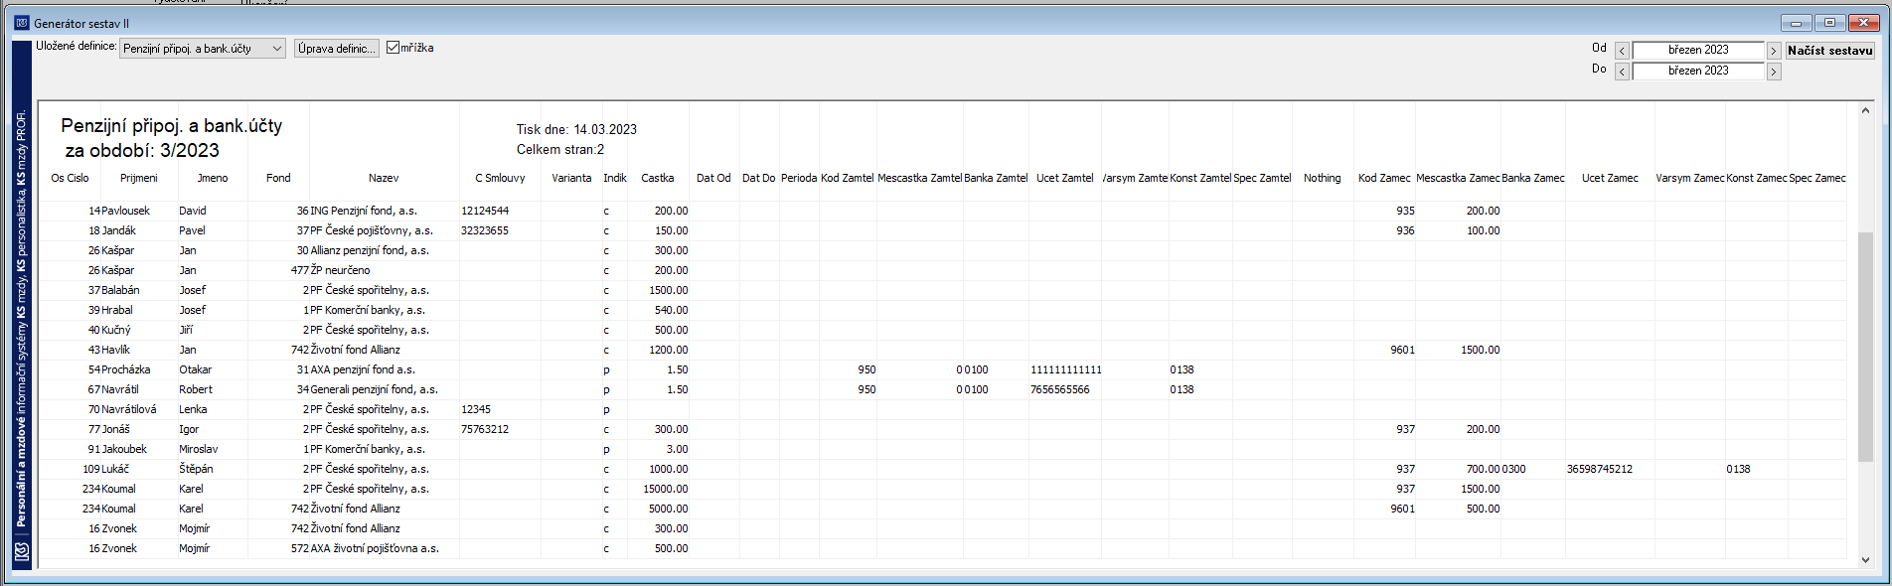Image resolution: width=1892 pixels, height=586 pixels.
Task: Toggle the mřížka checkbox
Action: pos(394,48)
